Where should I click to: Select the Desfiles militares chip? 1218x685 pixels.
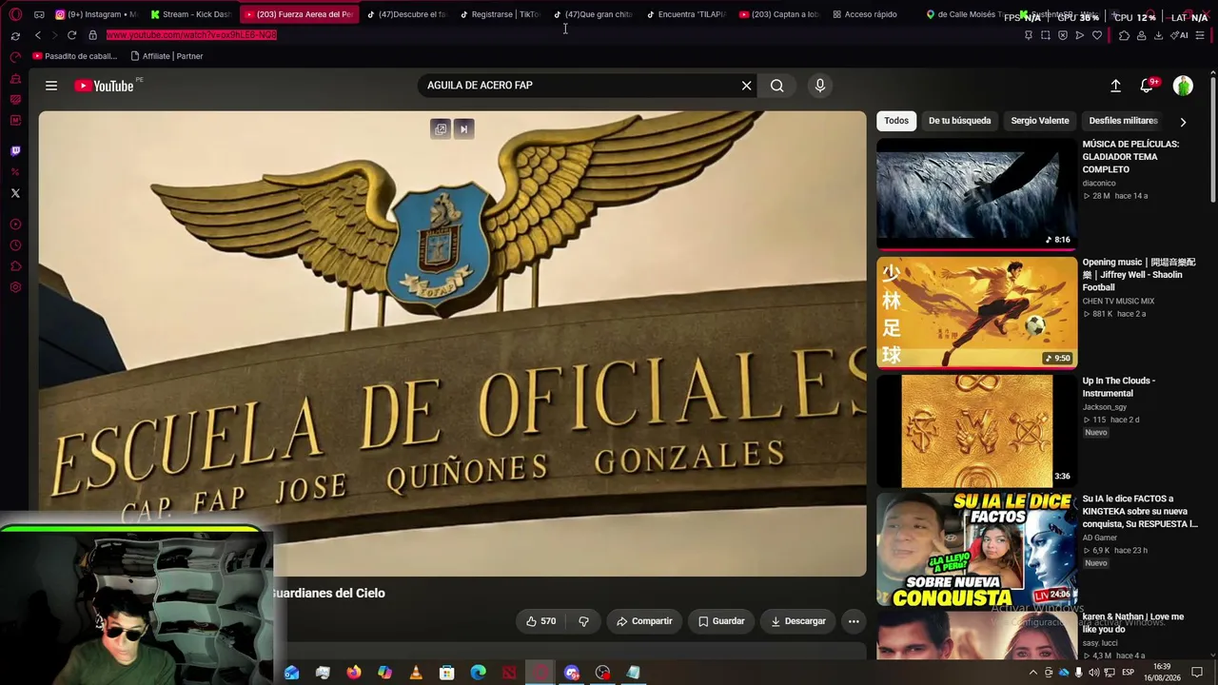1123,121
